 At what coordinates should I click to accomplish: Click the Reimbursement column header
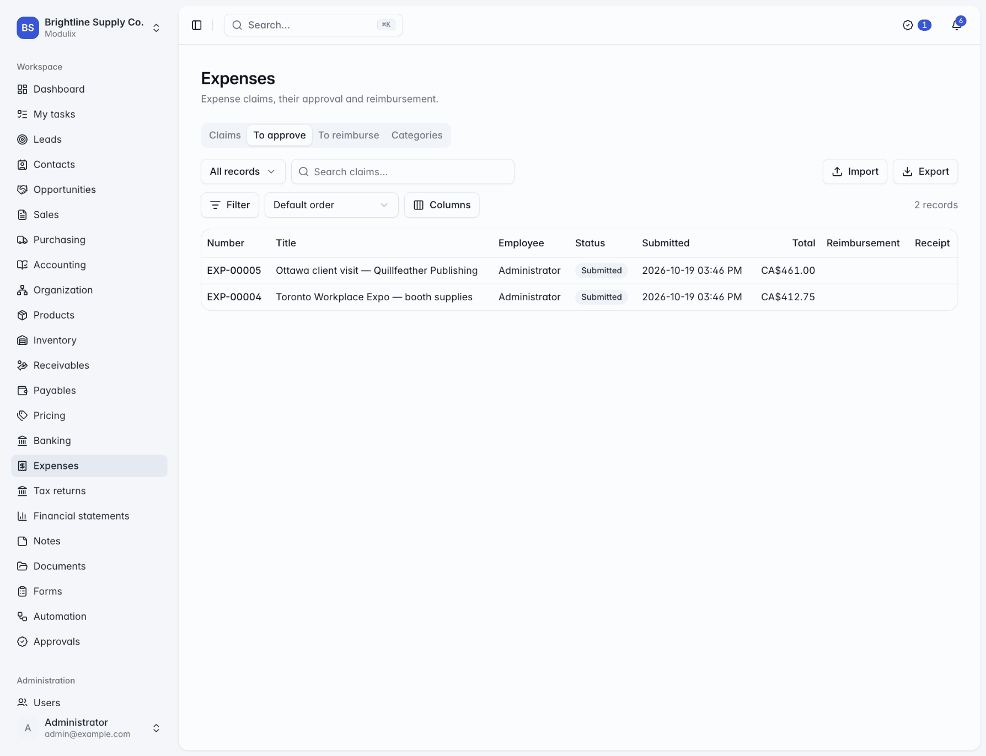tap(863, 243)
